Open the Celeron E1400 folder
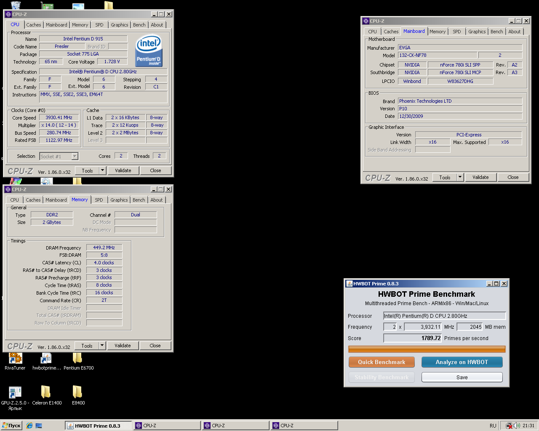This screenshot has height=431, width=539. pos(46,392)
